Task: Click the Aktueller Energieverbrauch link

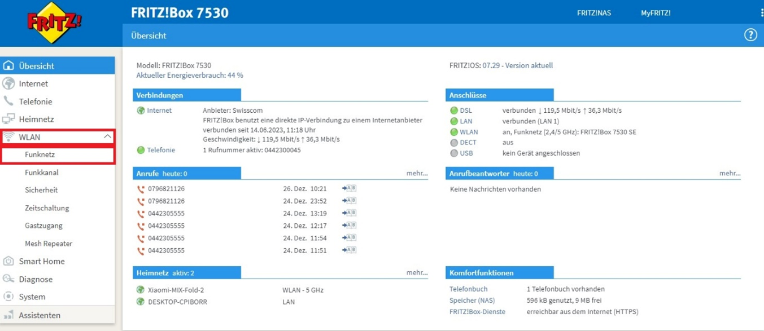Action: tap(190, 75)
